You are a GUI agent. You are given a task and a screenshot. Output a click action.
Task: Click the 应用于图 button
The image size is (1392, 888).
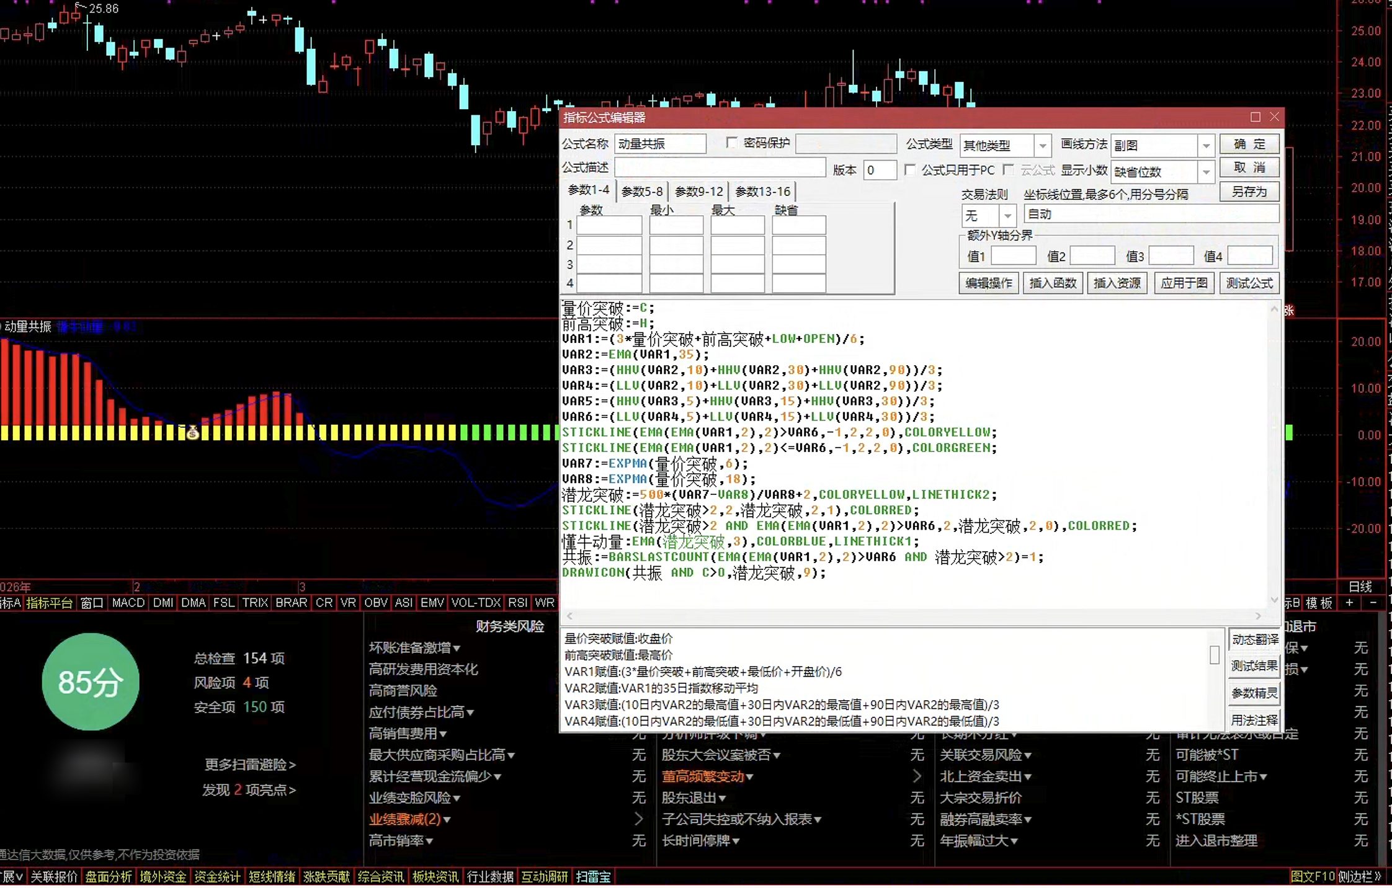pyautogui.click(x=1184, y=283)
